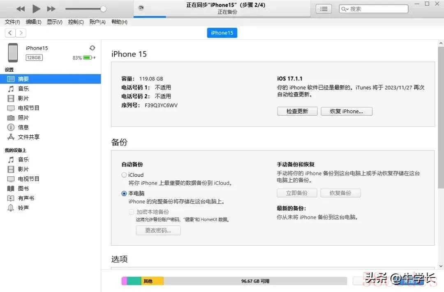Open the 控制(C) menu
The image size is (444, 292).
(76, 22)
